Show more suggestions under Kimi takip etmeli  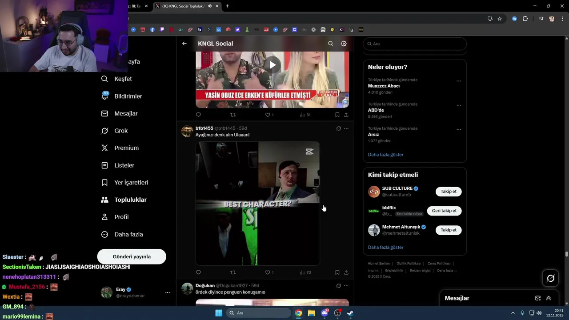pyautogui.click(x=385, y=247)
